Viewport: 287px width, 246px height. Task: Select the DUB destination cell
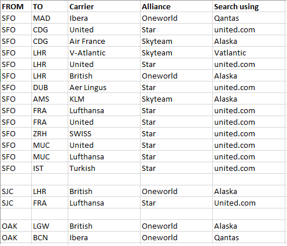pos(50,87)
